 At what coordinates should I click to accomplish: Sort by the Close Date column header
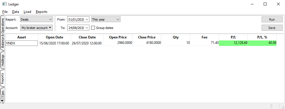tap(87, 37)
